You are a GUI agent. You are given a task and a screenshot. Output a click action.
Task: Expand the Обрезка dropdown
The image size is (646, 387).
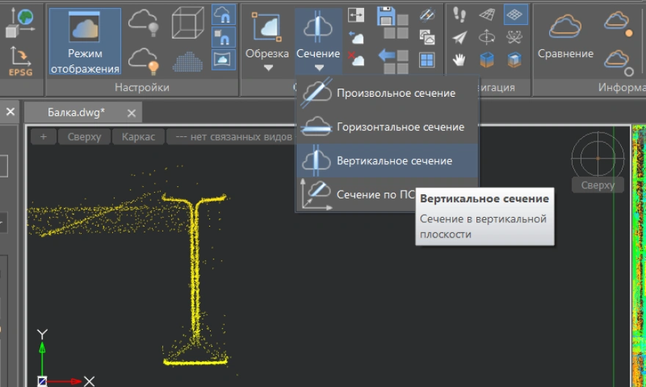click(267, 68)
